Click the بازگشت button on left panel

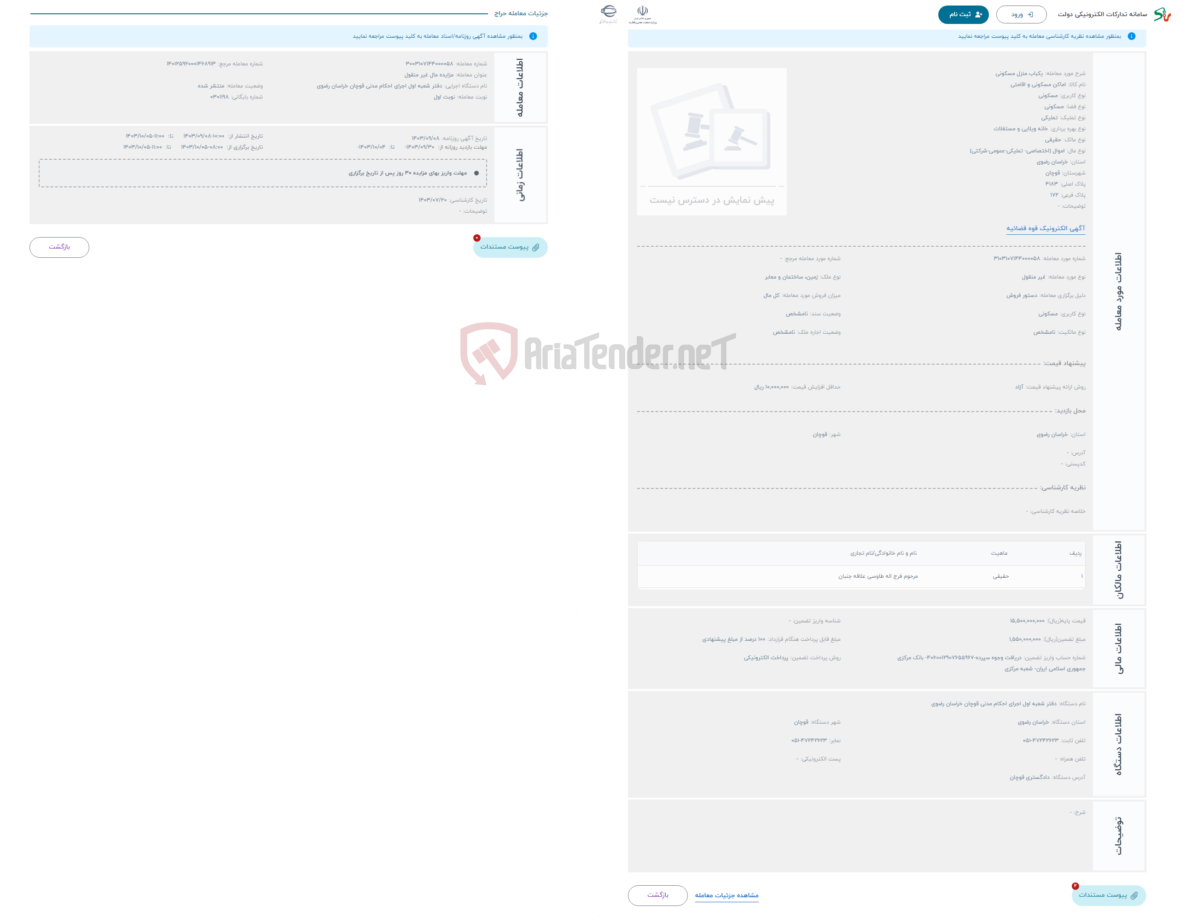pos(61,248)
